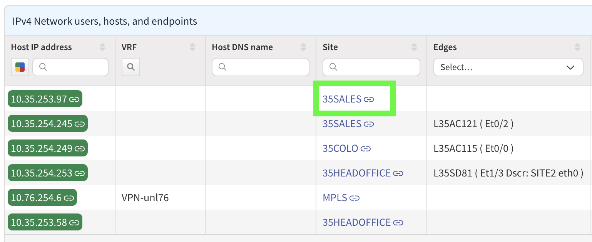Click link icon next to 10.35.253.97

[74, 99]
